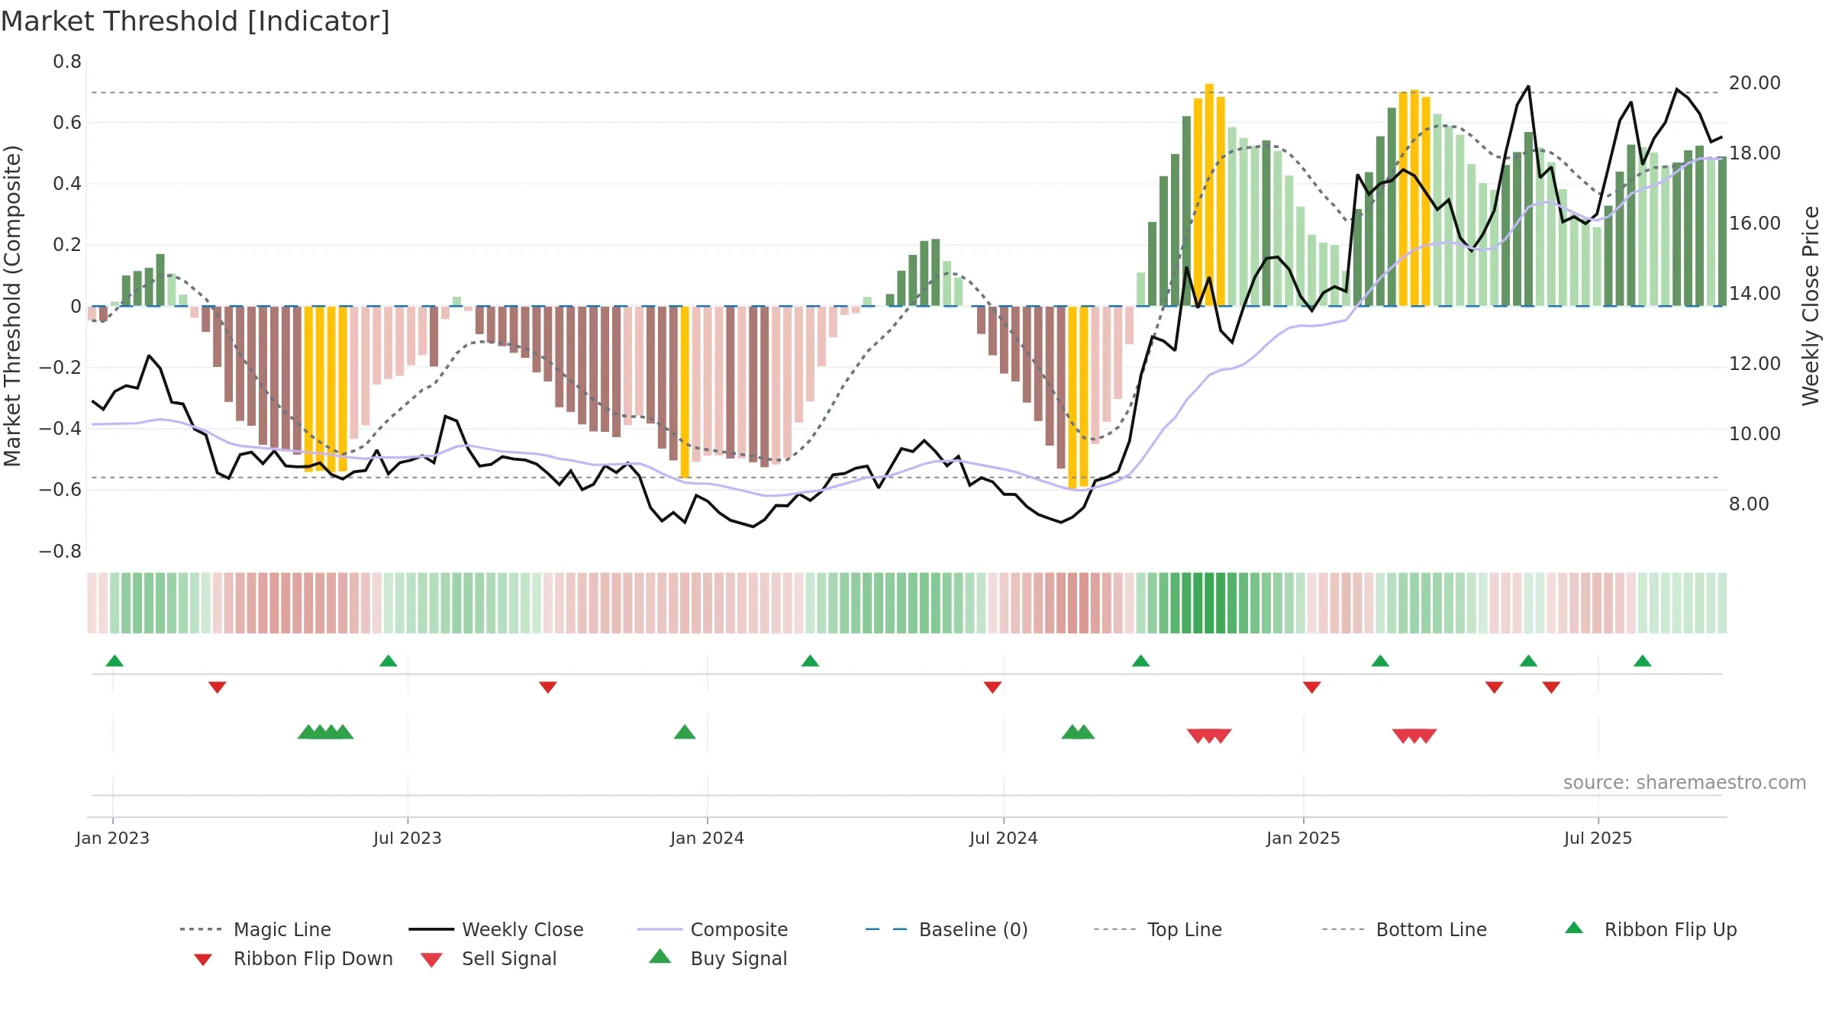
Task: Click the Ribbon Flip Down marker before Jul 2024
Action: [x=992, y=687]
